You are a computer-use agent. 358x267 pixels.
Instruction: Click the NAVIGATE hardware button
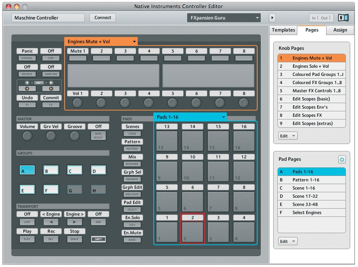(x=132, y=179)
